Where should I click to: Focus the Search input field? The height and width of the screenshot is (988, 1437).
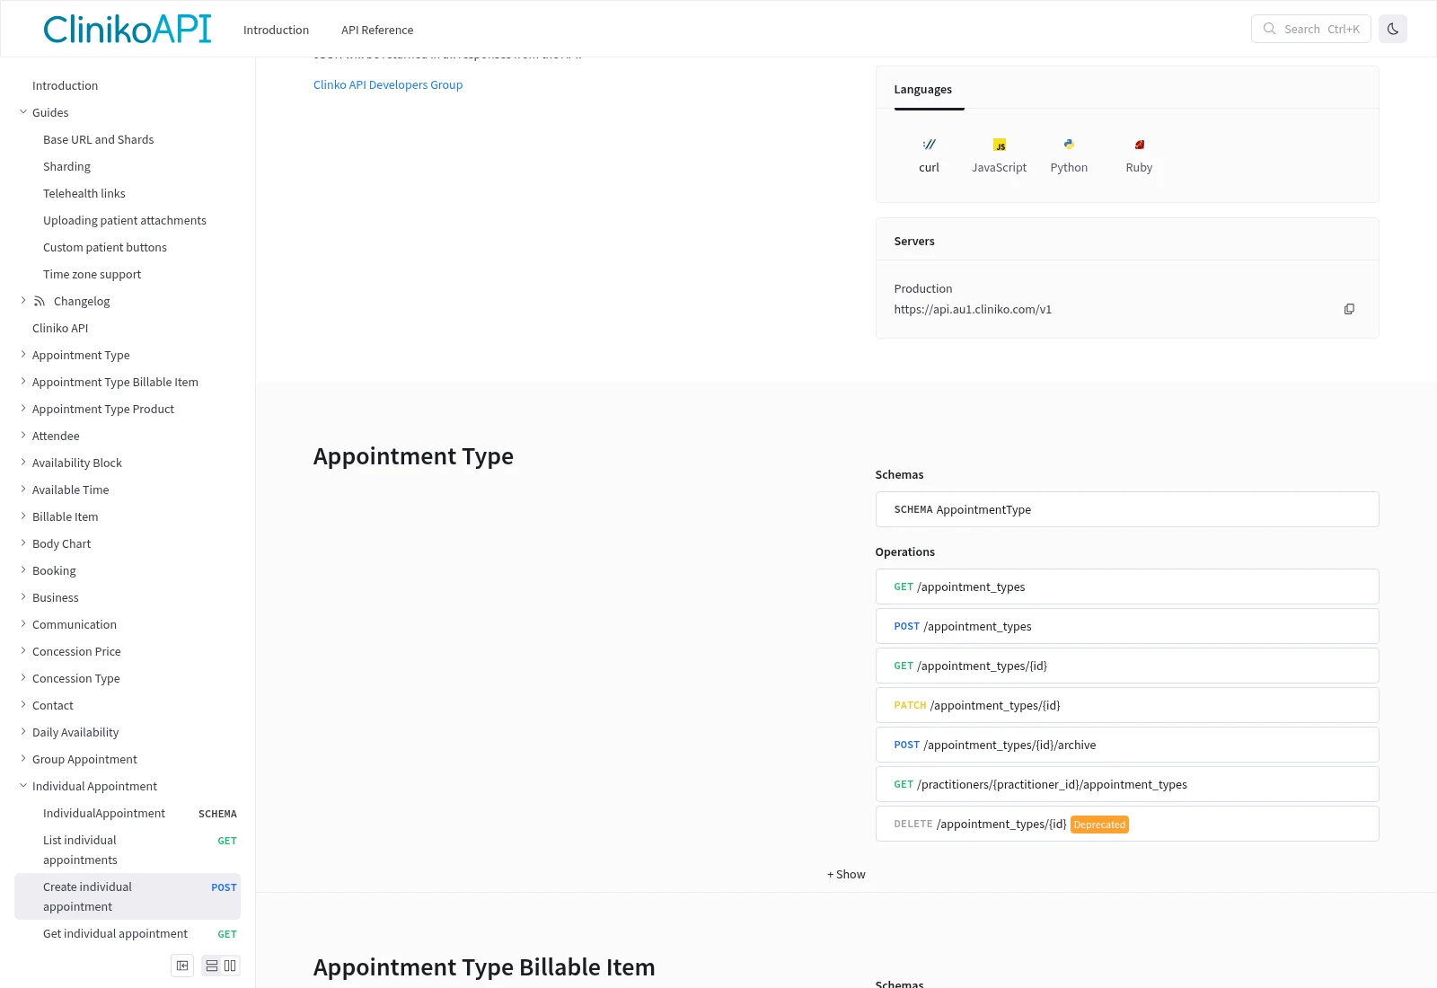click(1310, 29)
